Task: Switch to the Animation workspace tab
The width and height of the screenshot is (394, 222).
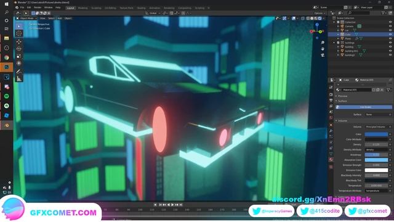Action: pyautogui.click(x=155, y=8)
